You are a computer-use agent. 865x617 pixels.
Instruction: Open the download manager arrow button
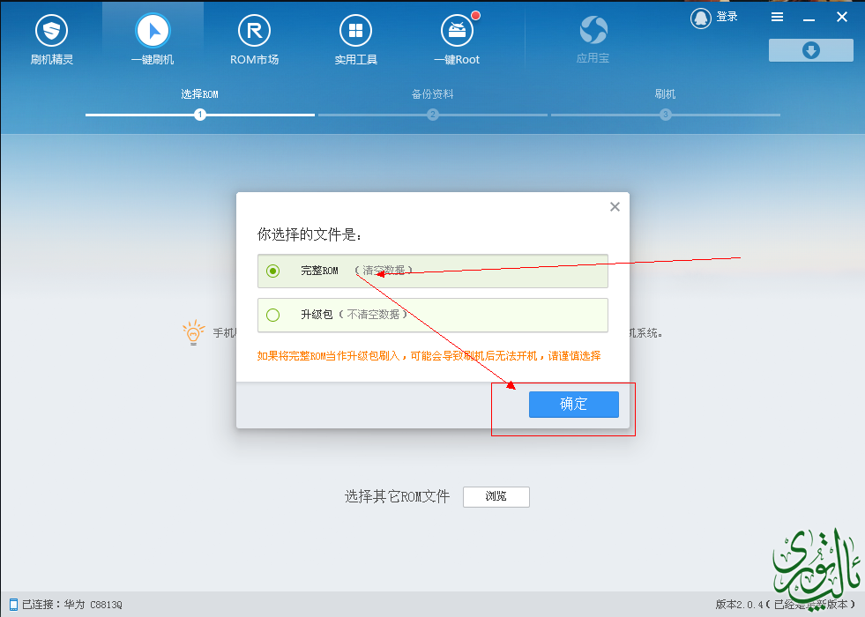click(x=810, y=50)
